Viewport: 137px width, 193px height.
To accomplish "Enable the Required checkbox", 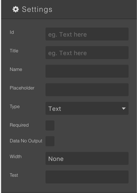I will [x=50, y=125].
